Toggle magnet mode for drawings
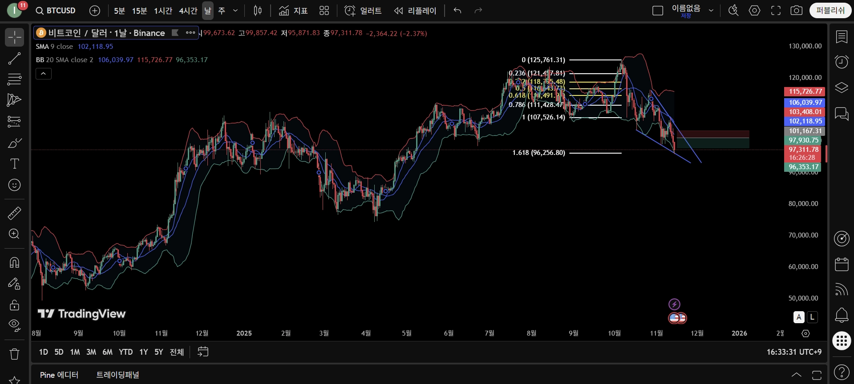 (14, 262)
